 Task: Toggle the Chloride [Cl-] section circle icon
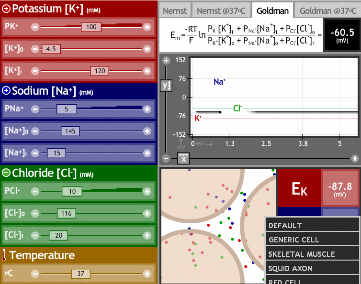(6, 173)
